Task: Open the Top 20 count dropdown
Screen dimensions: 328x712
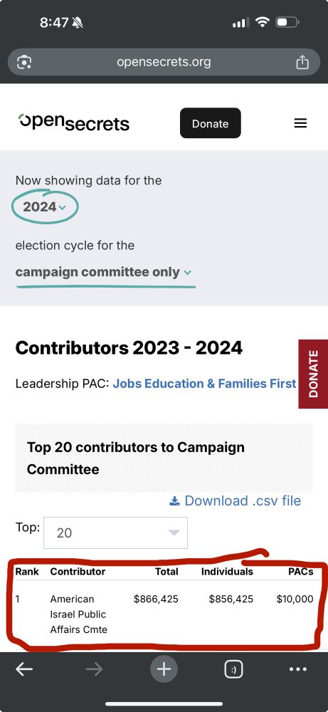Action: [116, 533]
